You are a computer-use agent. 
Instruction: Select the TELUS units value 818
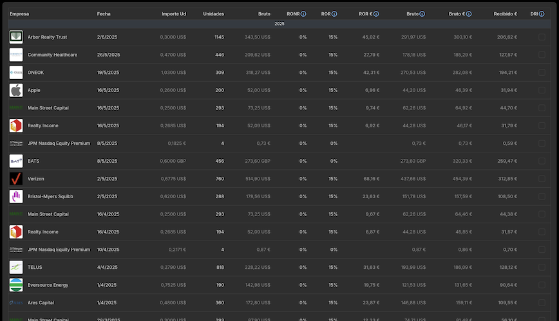coord(220,267)
